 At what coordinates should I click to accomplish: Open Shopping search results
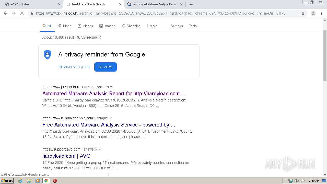coord(131,26)
